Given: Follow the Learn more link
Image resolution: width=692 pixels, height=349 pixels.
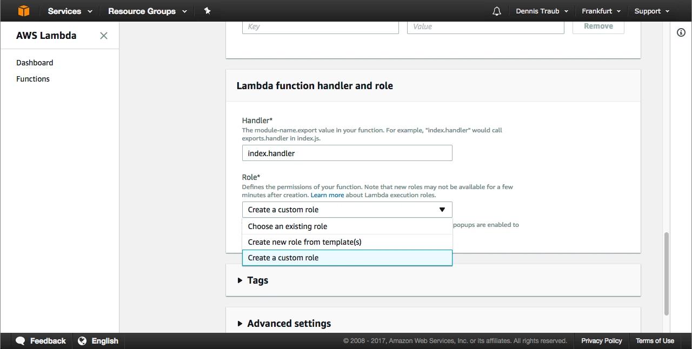Looking at the screenshot, I should [327, 195].
